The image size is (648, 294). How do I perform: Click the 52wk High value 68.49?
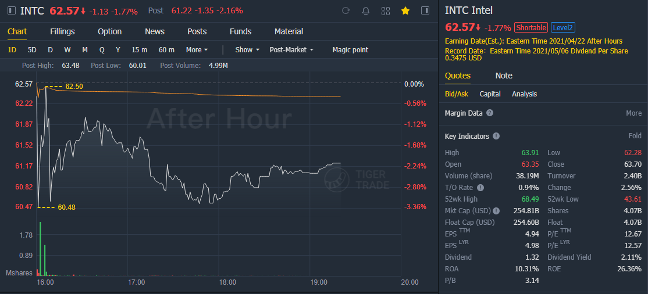[x=530, y=199]
